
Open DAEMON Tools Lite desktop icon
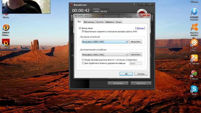point(194,14)
